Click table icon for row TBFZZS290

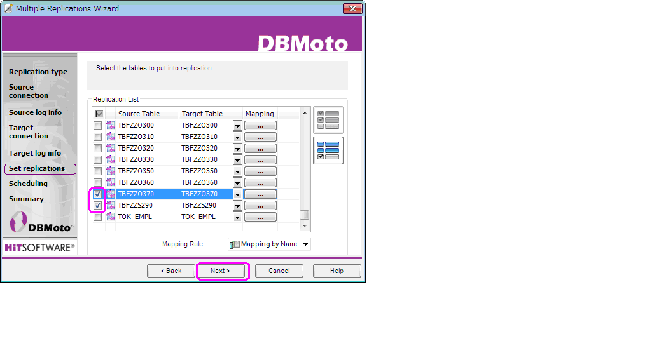(x=111, y=205)
